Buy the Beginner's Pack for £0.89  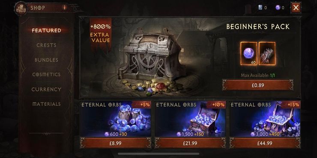(258, 85)
